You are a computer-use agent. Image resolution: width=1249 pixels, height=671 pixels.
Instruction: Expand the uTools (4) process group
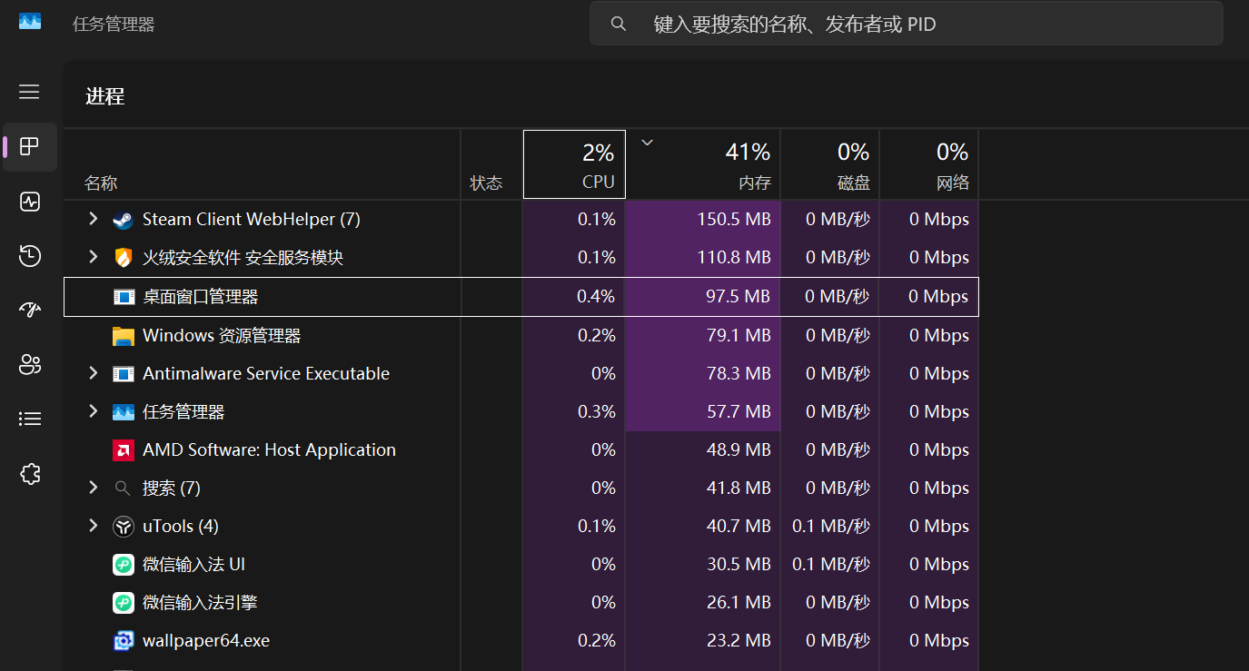coord(93,526)
